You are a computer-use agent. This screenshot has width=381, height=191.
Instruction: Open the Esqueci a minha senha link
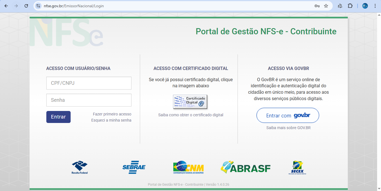pyautogui.click(x=111, y=120)
